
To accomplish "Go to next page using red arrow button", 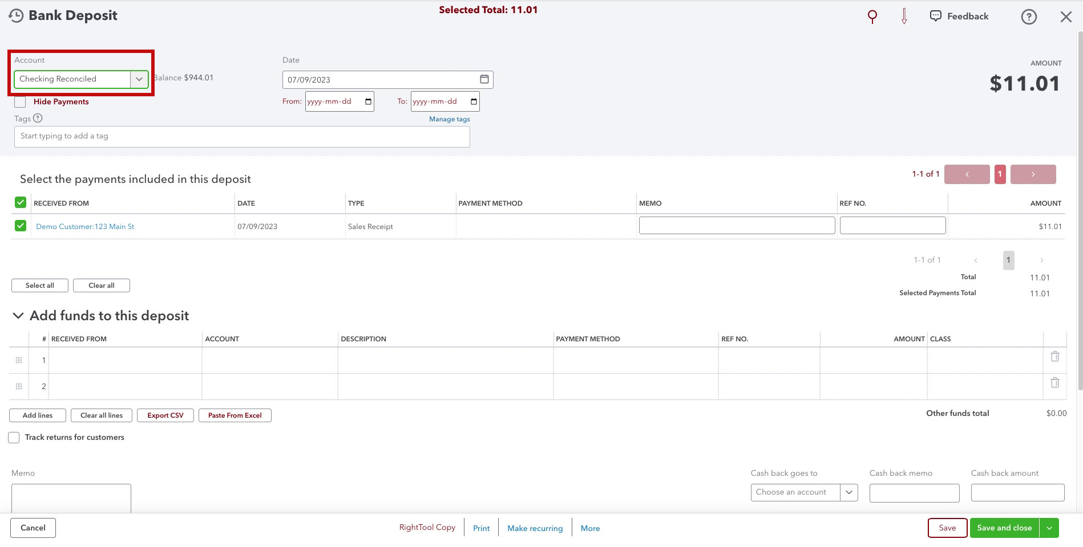I will coord(1033,174).
